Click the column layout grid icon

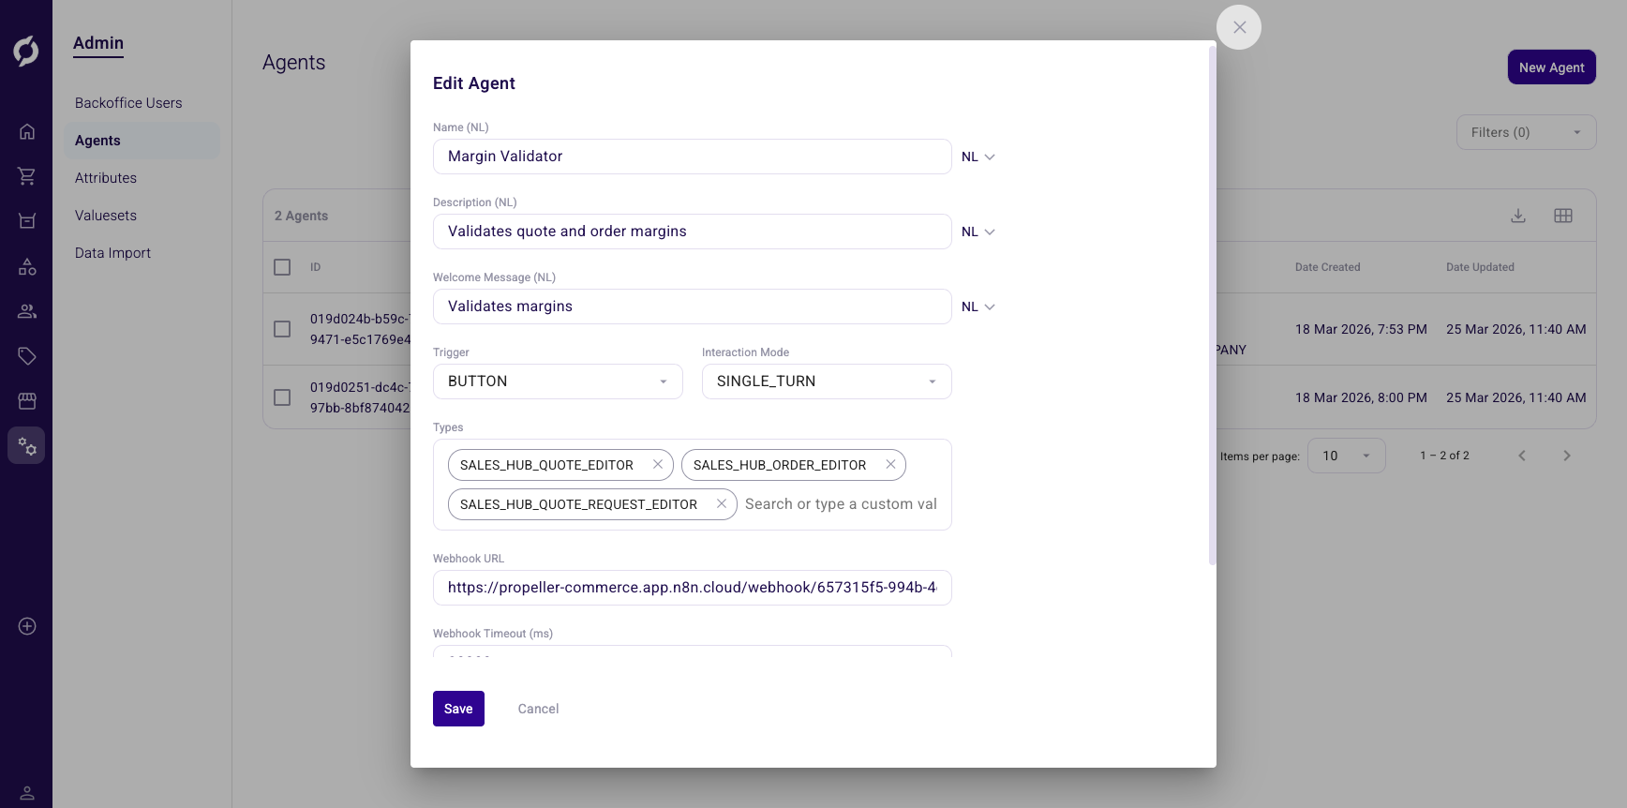(1563, 216)
